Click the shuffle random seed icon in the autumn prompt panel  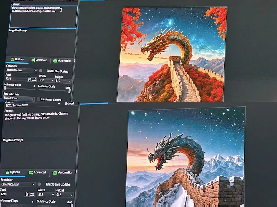pos(34,80)
